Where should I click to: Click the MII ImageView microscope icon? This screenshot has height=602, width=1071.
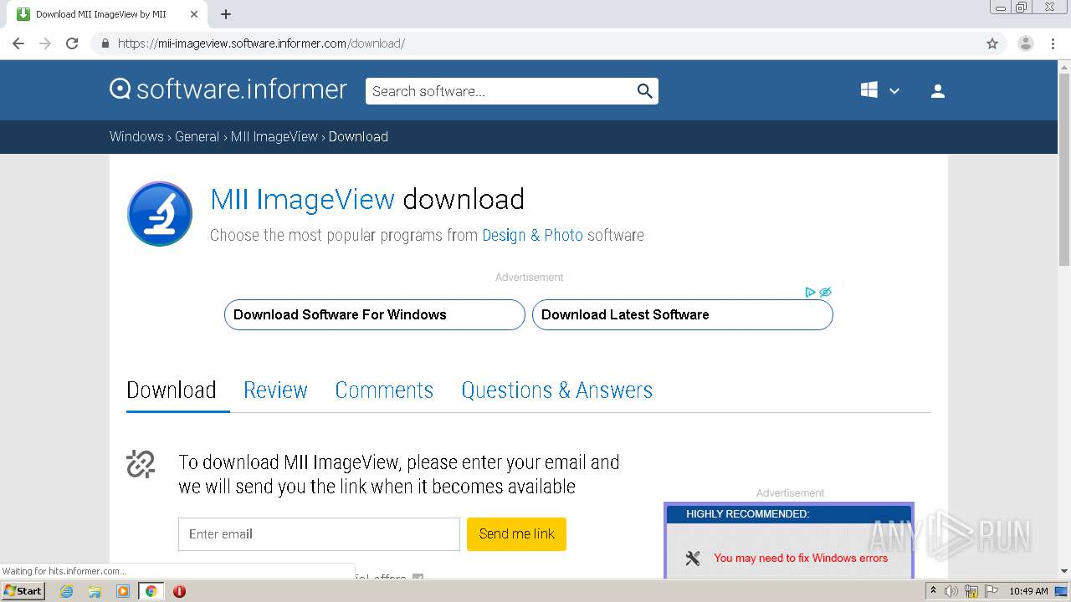point(160,214)
